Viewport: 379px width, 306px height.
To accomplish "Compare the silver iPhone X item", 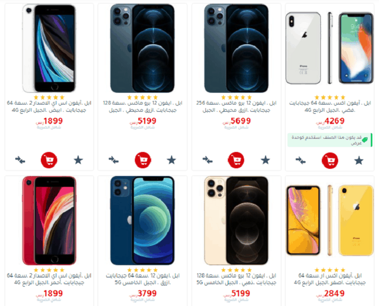I will coord(300,160).
